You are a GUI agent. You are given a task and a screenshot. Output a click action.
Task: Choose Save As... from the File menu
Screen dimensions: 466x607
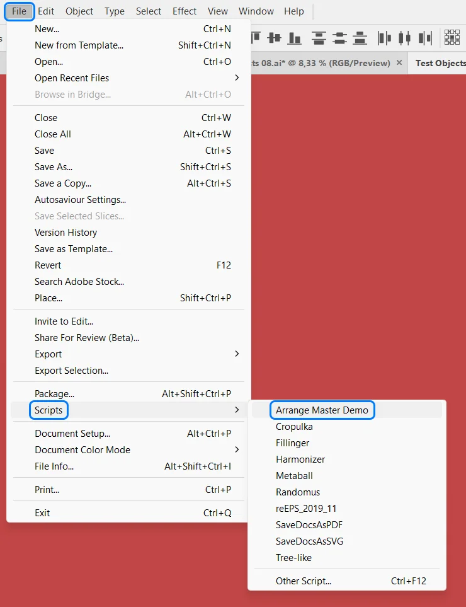54,167
